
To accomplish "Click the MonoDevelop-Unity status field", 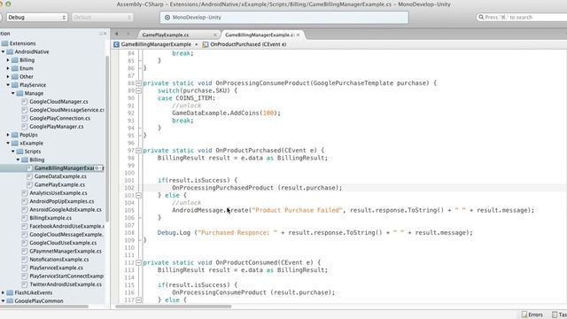I will 284,18.
